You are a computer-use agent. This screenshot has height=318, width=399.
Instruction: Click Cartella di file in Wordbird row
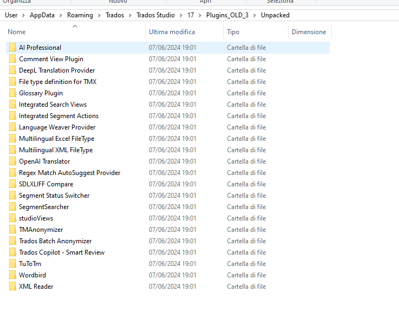click(246, 275)
